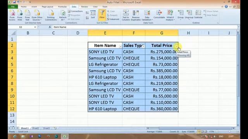Click the volume speaker icon in system tray
Viewport: 248px width, 139px height.
(215, 136)
